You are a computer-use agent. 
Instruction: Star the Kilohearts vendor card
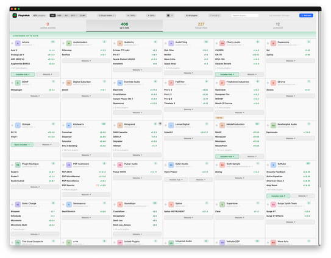point(63,125)
